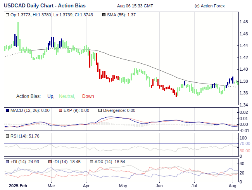Viewport: 252px width, 190px height.
Task: Click the 'Aug 06 15:33 GMT' timestamp
Action: pos(135,6)
